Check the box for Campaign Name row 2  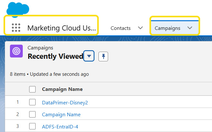32,114
